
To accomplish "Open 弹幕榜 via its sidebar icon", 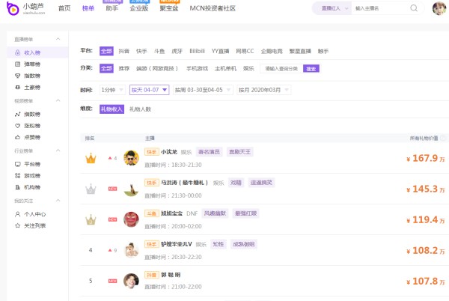I will [17, 64].
